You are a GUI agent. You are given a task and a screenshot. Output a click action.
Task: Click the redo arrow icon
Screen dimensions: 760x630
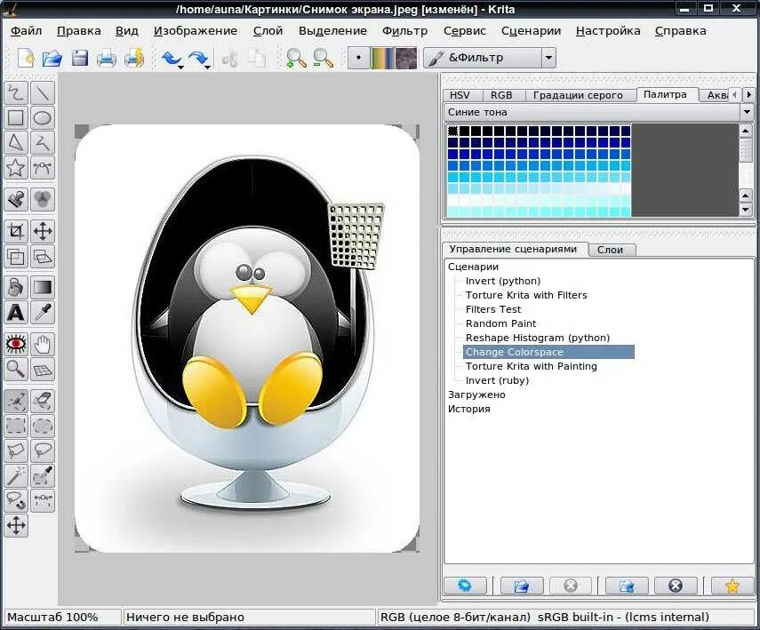coord(196,58)
